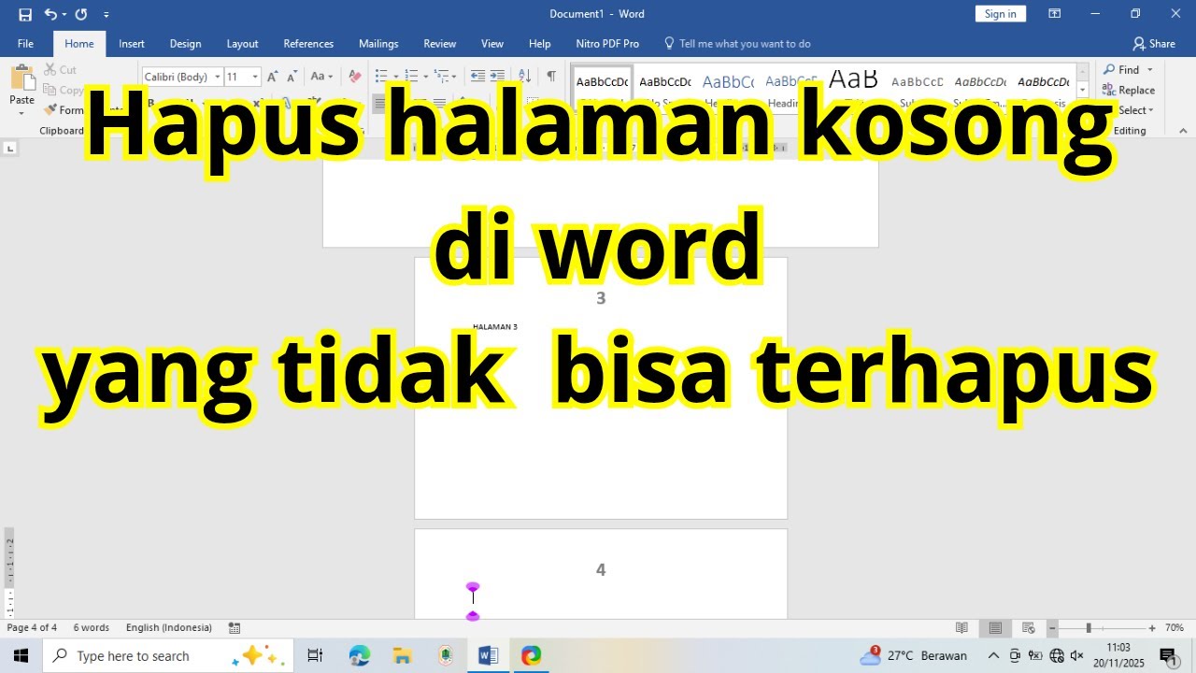Open Microsoft Edge from the taskbar
The image size is (1196, 673).
pos(360,655)
